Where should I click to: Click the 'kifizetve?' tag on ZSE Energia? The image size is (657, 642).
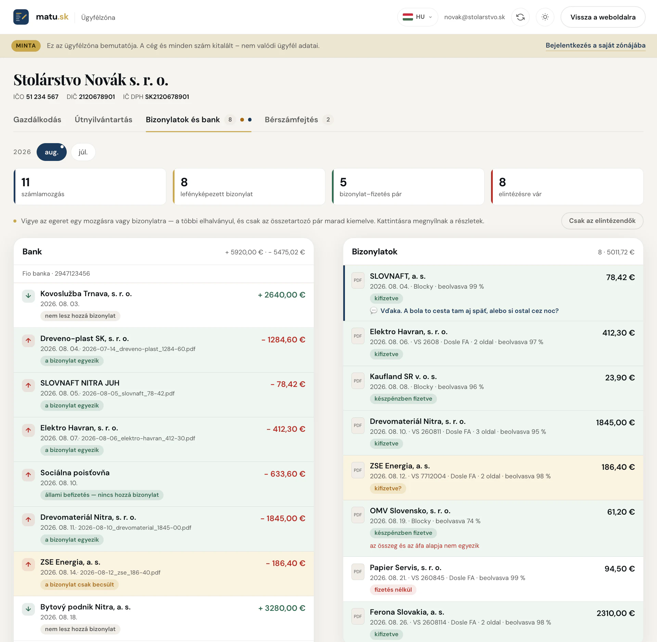tap(388, 488)
